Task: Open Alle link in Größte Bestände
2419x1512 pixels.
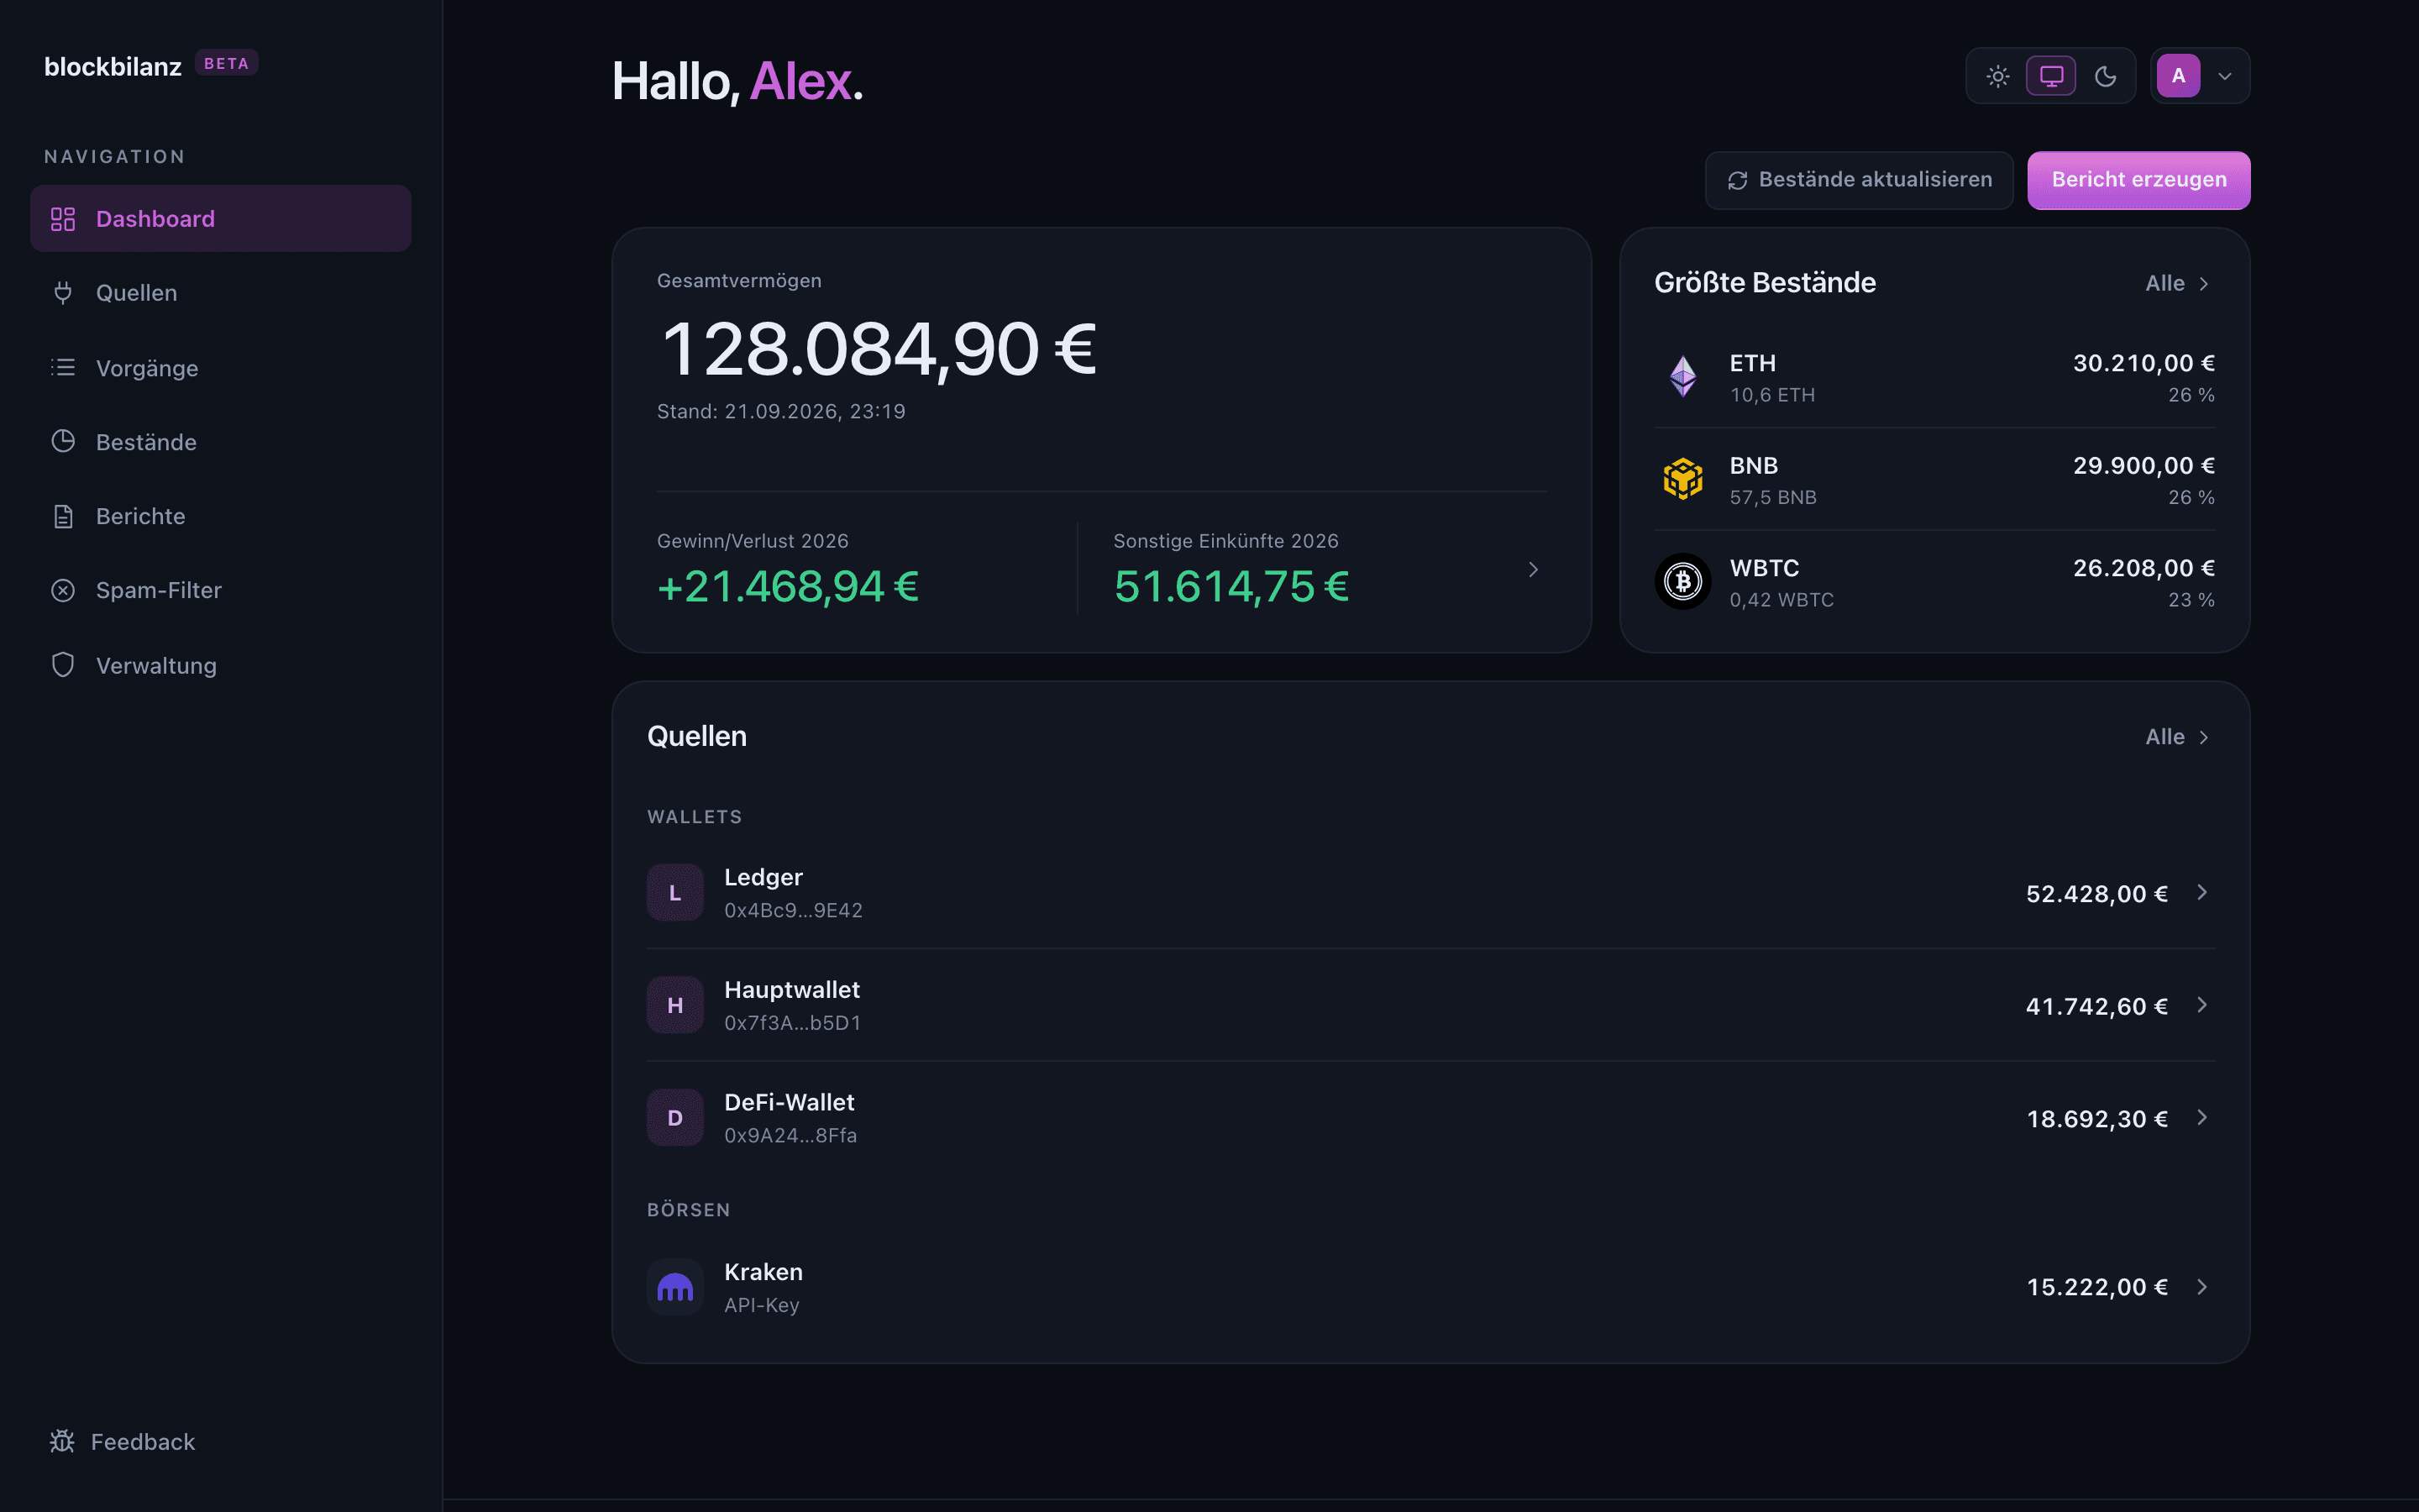Action: coord(2178,283)
